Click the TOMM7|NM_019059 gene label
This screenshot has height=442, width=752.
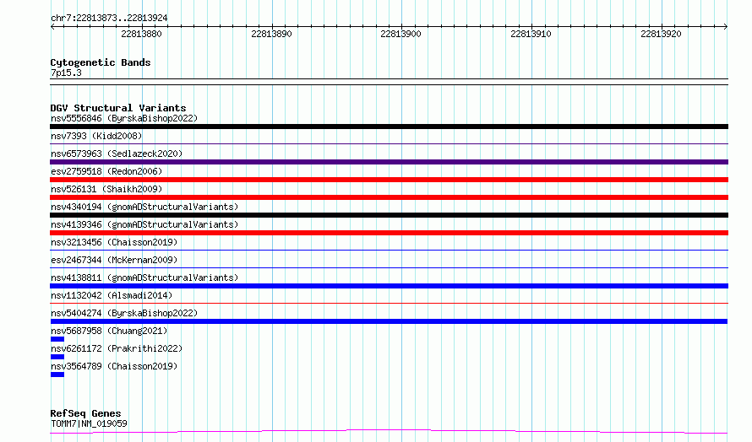tap(89, 423)
